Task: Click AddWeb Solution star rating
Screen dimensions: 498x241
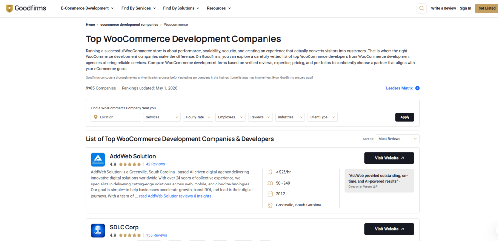Action: [129, 164]
